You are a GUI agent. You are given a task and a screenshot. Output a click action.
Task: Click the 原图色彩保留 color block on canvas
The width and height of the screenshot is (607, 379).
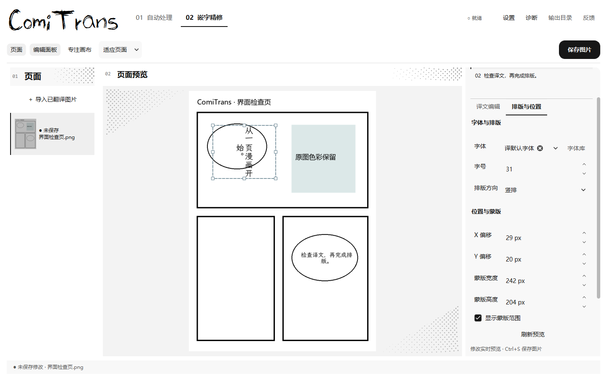(323, 159)
